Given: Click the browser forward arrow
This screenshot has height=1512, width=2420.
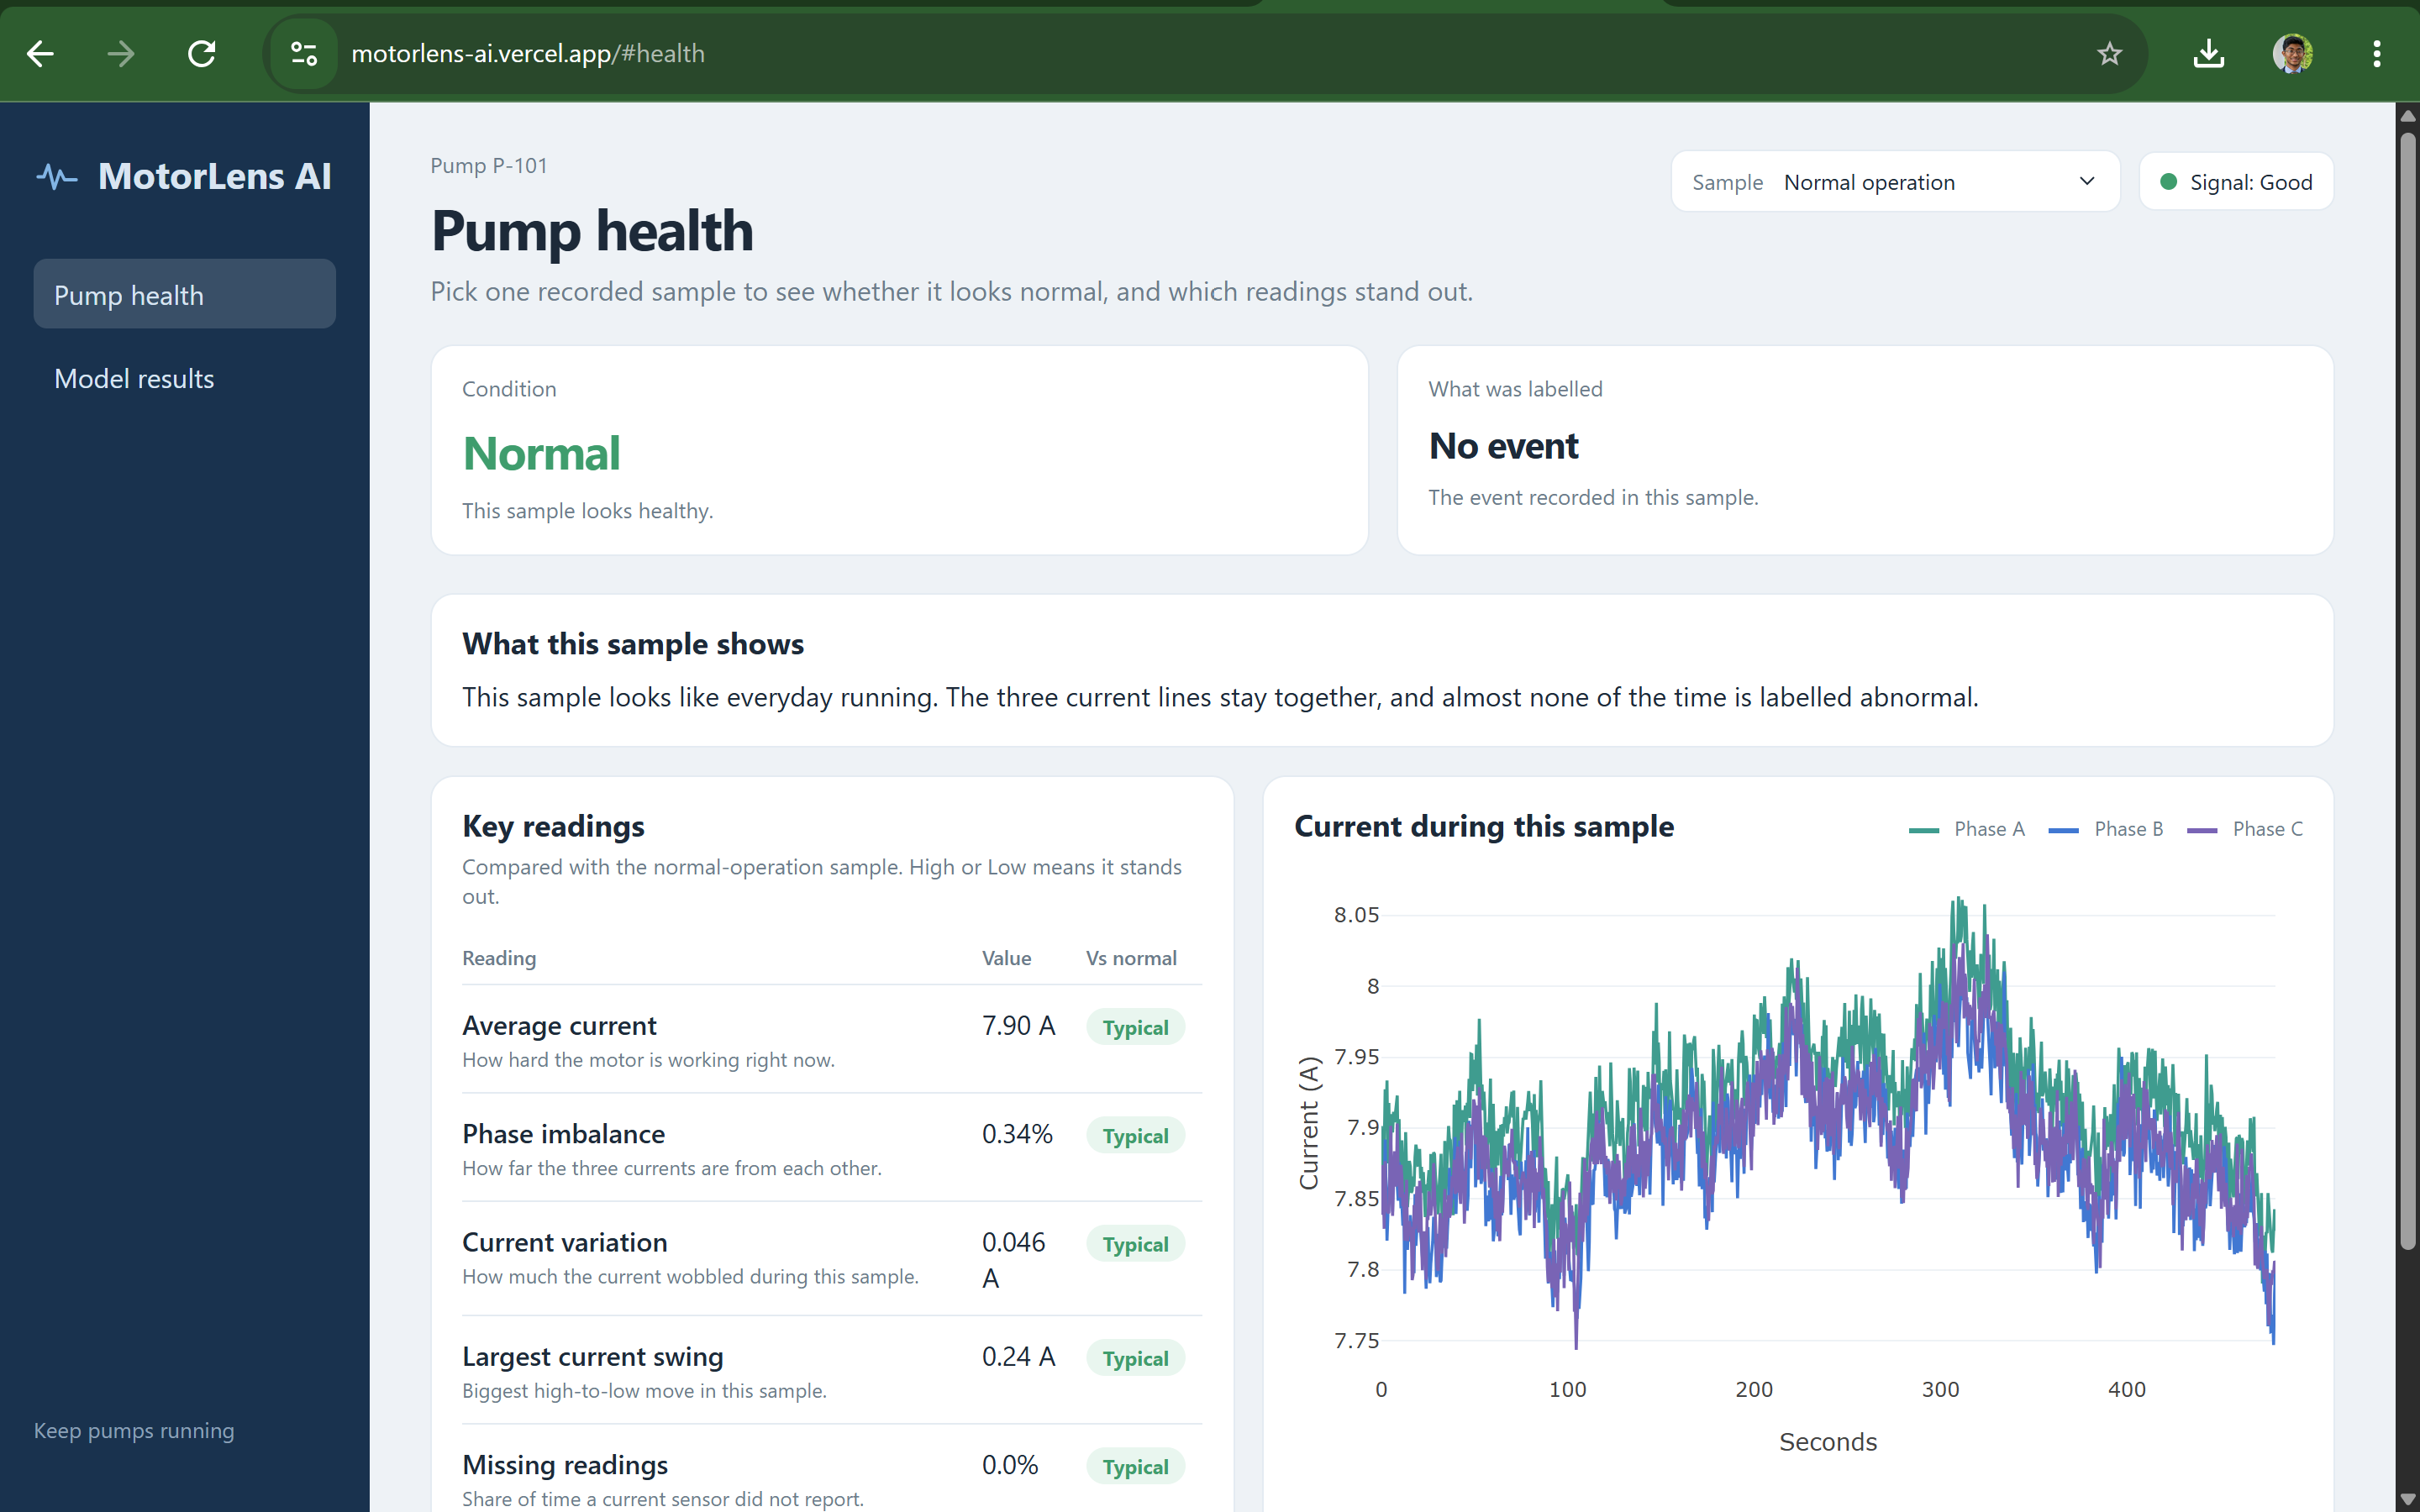Looking at the screenshot, I should pos(121,54).
